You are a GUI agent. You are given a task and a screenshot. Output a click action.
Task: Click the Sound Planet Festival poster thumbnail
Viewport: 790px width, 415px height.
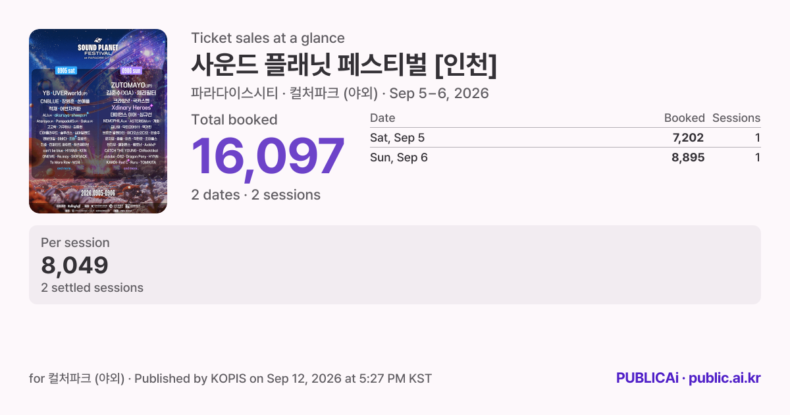click(98, 121)
